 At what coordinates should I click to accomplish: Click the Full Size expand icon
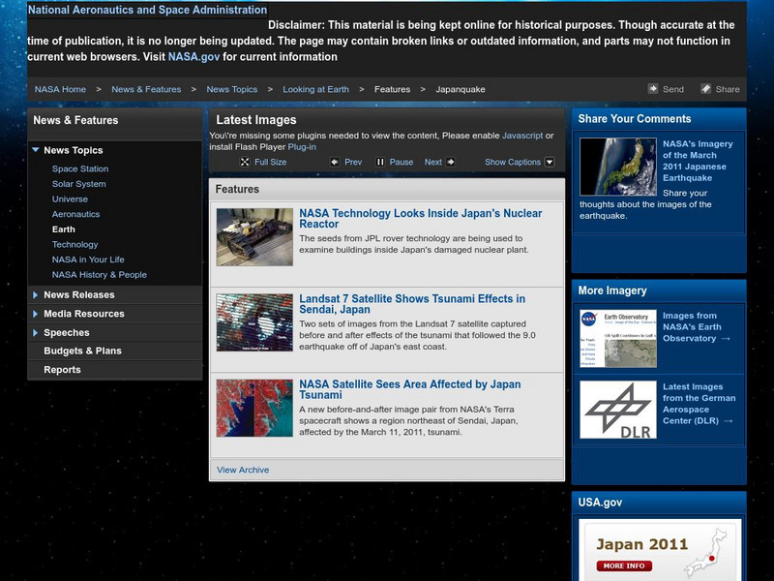click(245, 162)
